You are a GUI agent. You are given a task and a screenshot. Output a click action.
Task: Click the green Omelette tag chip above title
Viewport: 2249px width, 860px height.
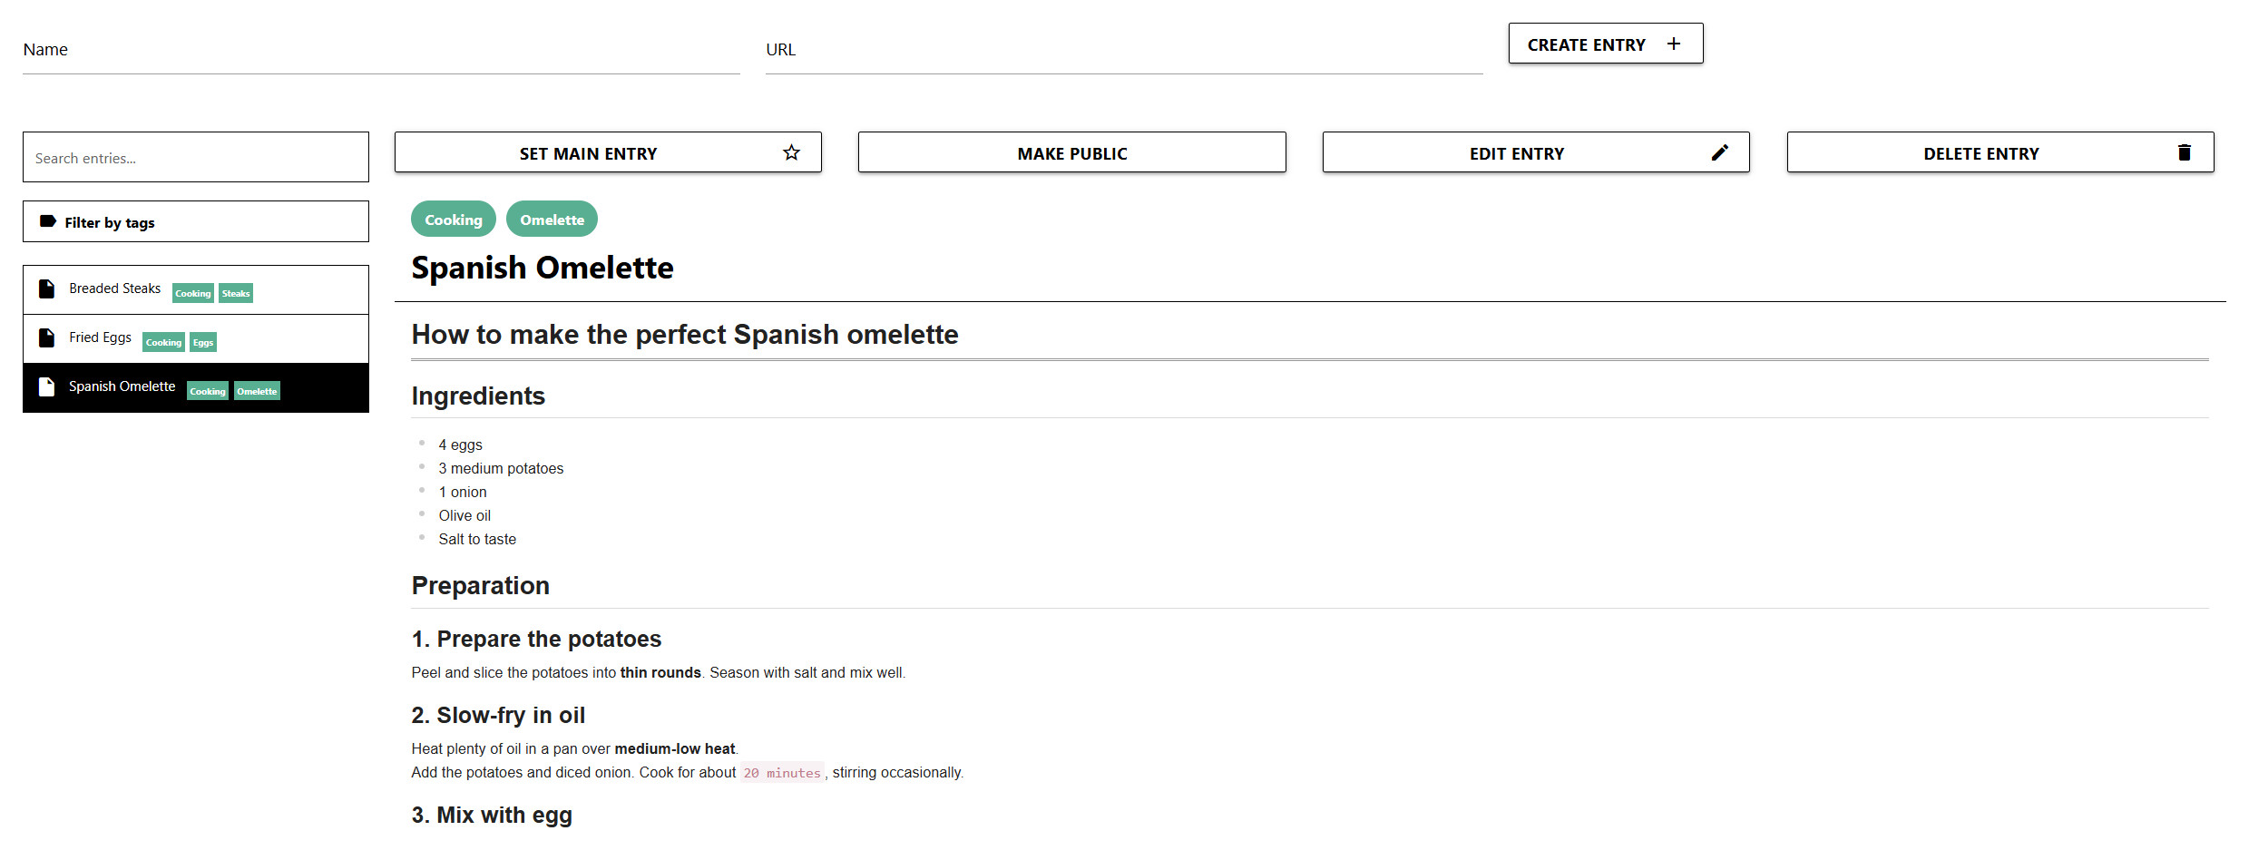point(552,220)
